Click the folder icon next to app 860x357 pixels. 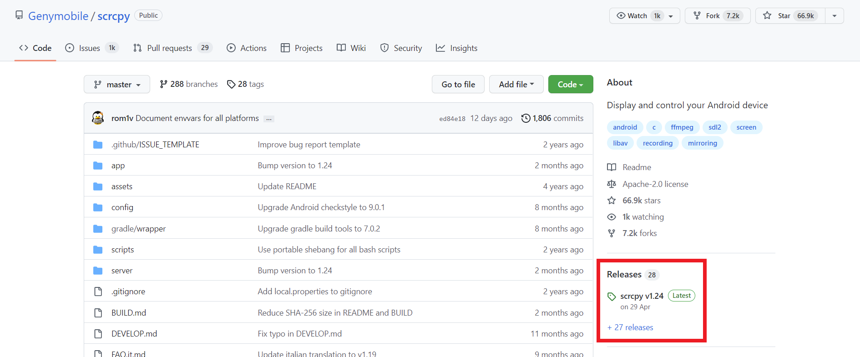[x=98, y=166]
